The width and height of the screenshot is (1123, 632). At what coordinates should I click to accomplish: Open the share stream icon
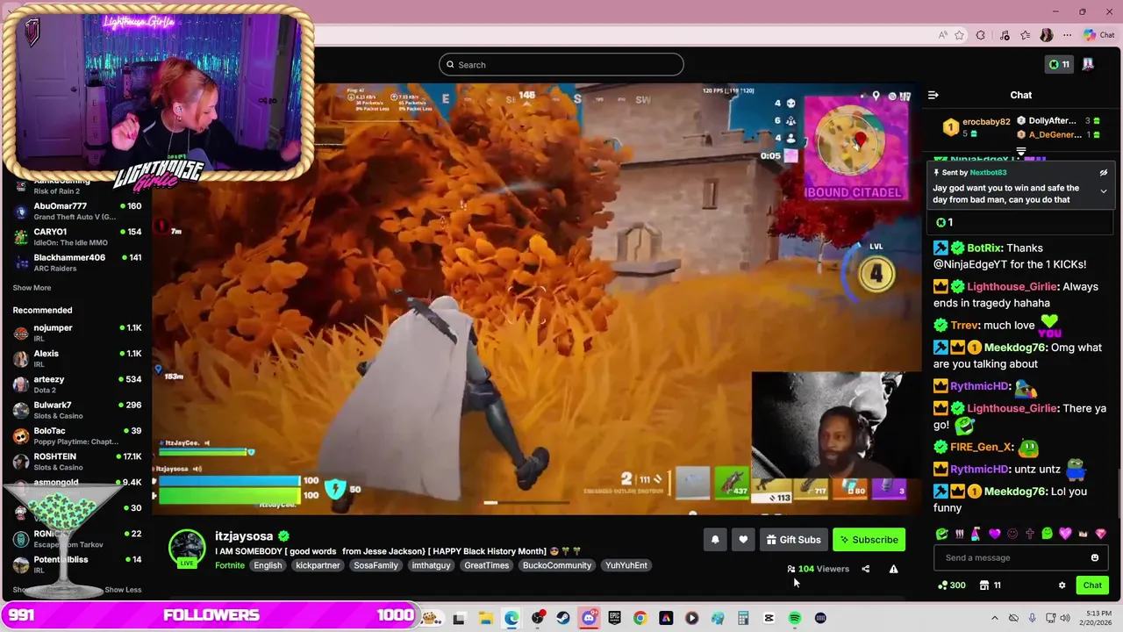[x=865, y=569]
